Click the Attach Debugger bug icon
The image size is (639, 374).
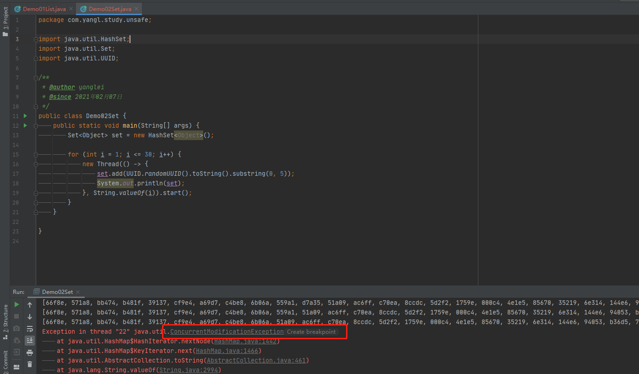(x=16, y=340)
